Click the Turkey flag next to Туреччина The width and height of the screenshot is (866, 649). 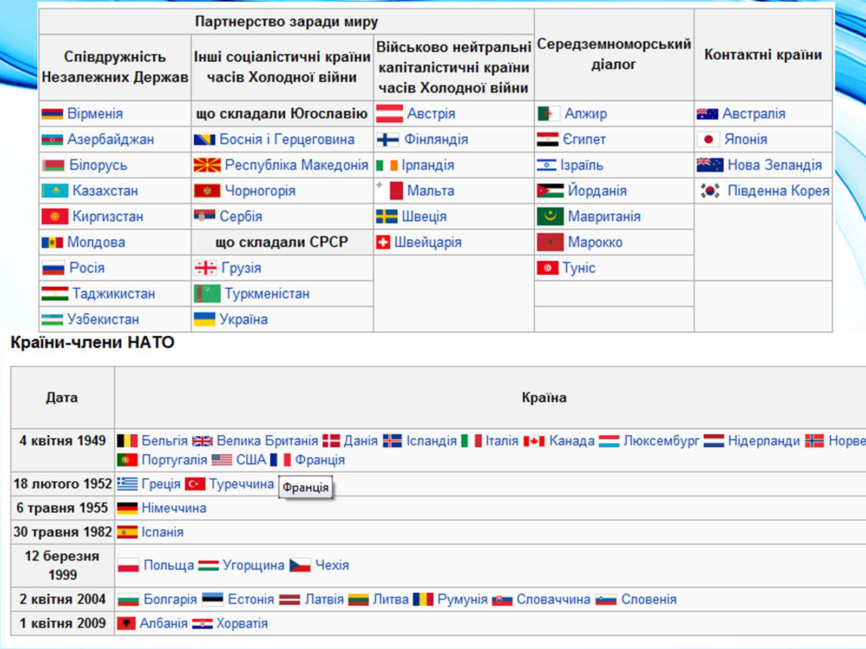pyautogui.click(x=195, y=484)
